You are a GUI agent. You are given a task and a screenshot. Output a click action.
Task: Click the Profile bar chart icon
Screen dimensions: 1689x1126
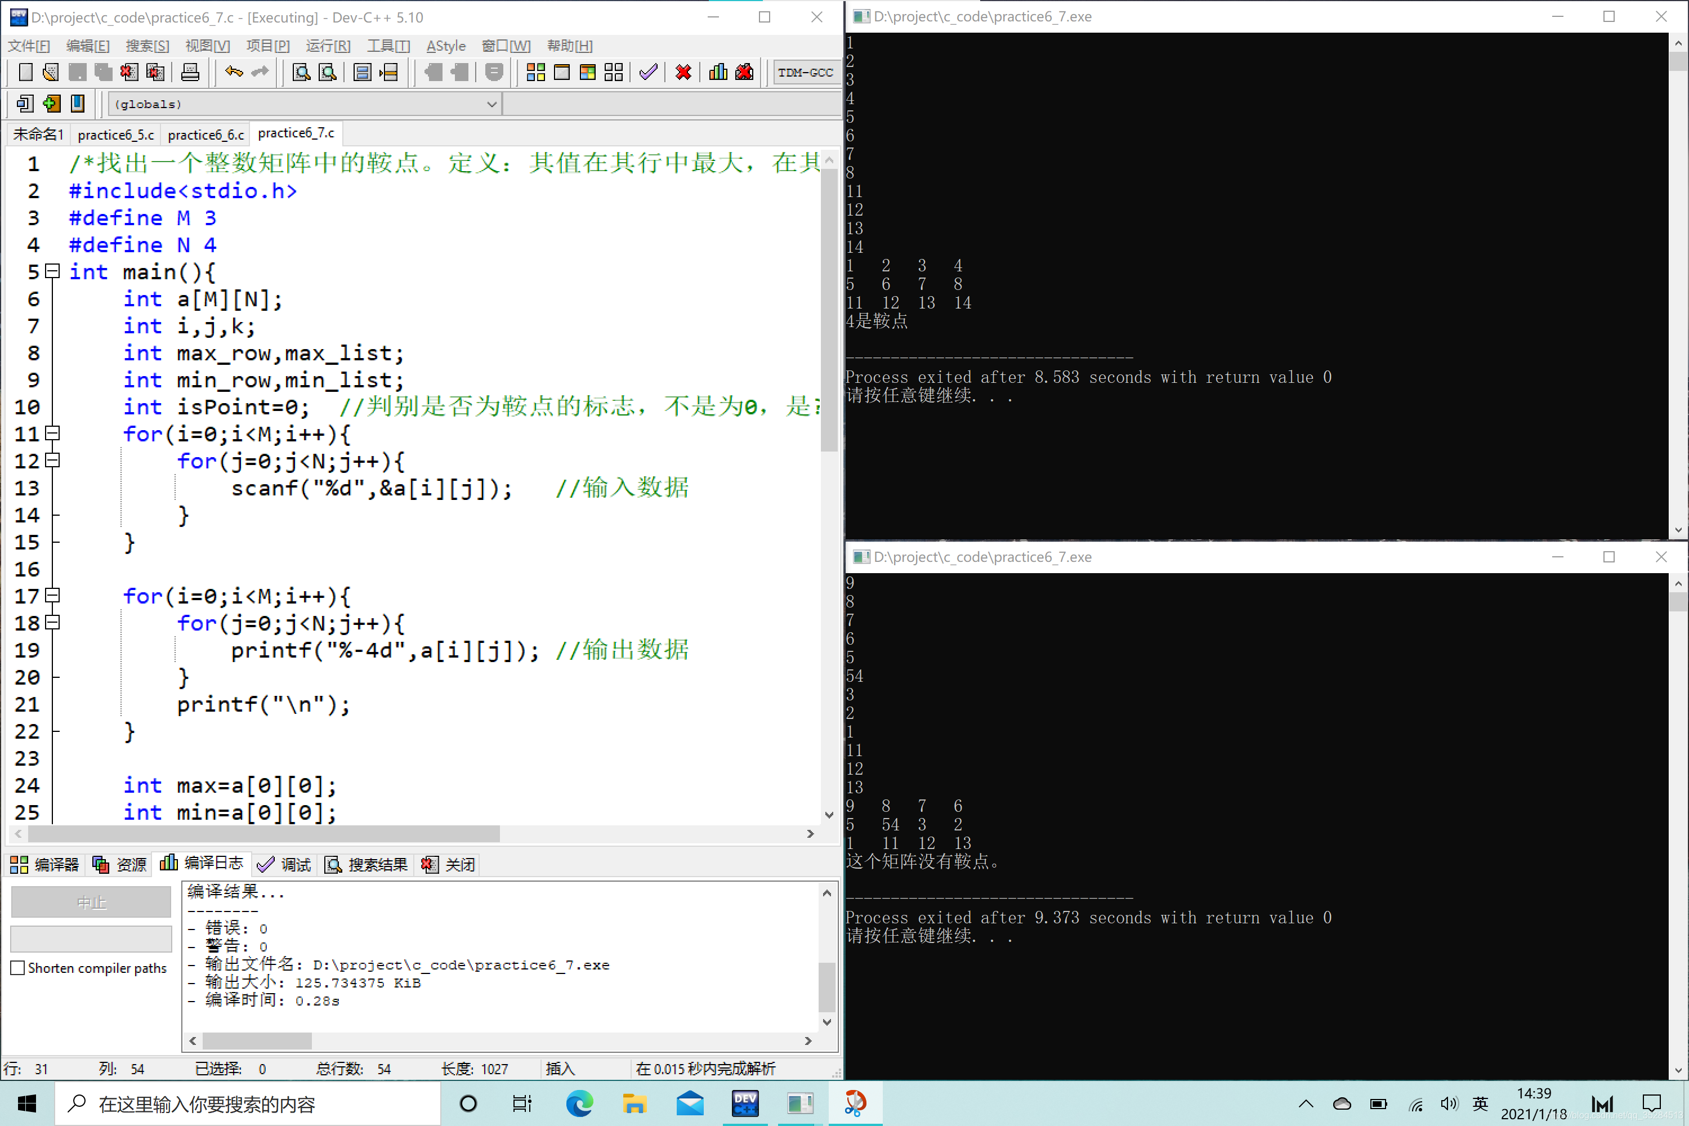(717, 72)
